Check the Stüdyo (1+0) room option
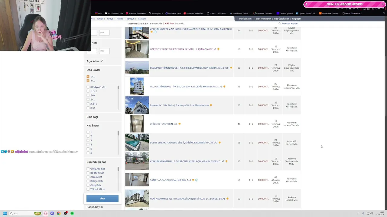The image size is (387, 217). tap(88, 87)
